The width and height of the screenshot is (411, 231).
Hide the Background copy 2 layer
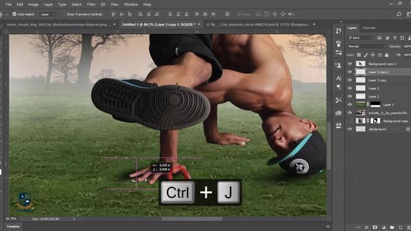click(x=349, y=64)
